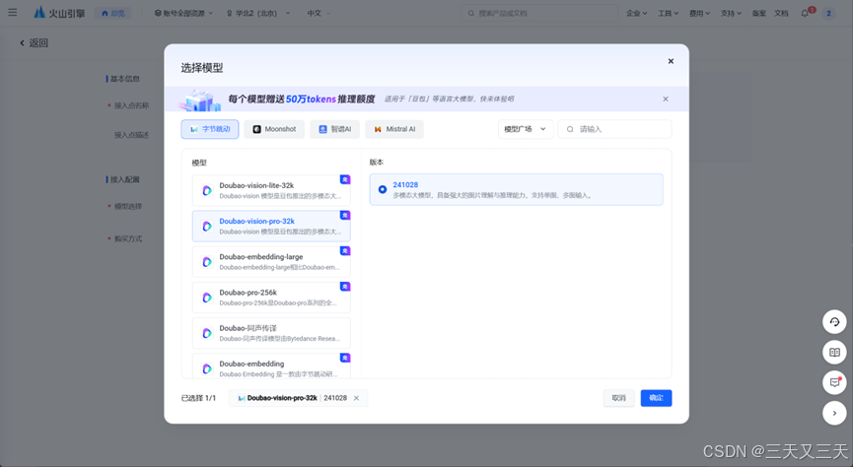Select the Doubao-pro-256k model name

tap(249, 293)
